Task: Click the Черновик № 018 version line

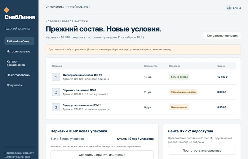Action: point(95,37)
